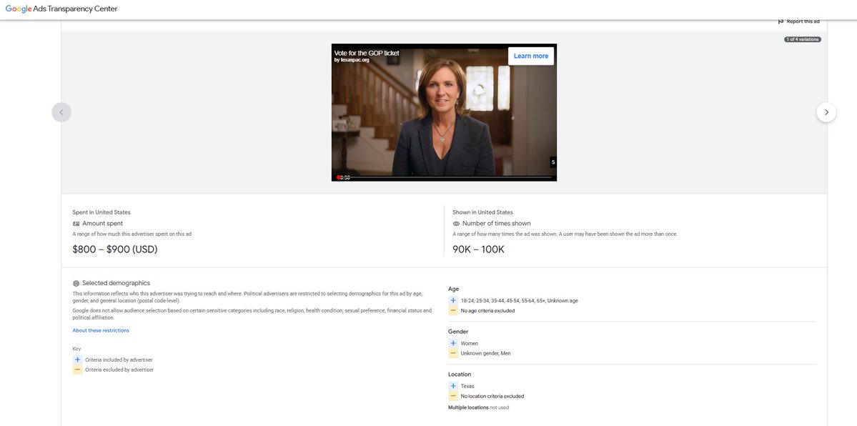
Task: Click the Selected demographics target icon
Action: tap(76, 283)
